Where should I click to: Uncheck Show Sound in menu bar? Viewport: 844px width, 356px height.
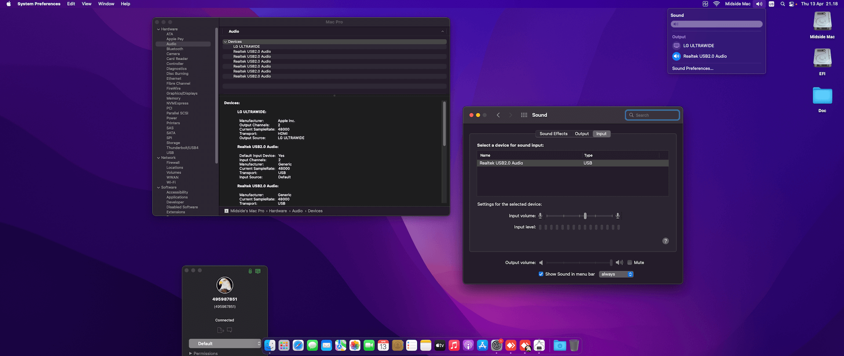point(541,274)
